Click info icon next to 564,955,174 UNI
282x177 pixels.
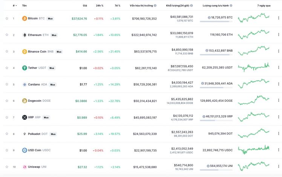208,166
